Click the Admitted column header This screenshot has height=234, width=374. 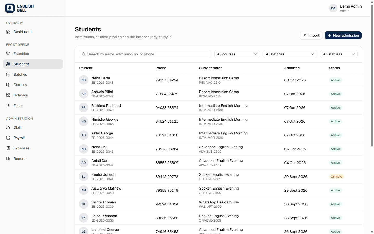[x=292, y=68]
